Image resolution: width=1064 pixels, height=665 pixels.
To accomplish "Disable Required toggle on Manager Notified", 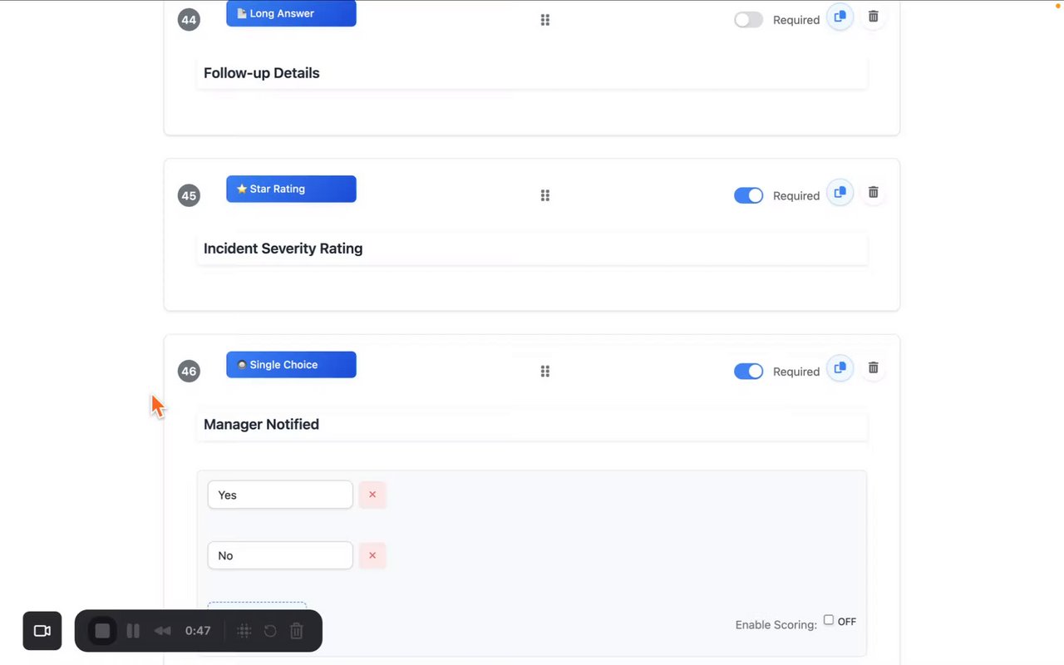I will click(x=748, y=372).
